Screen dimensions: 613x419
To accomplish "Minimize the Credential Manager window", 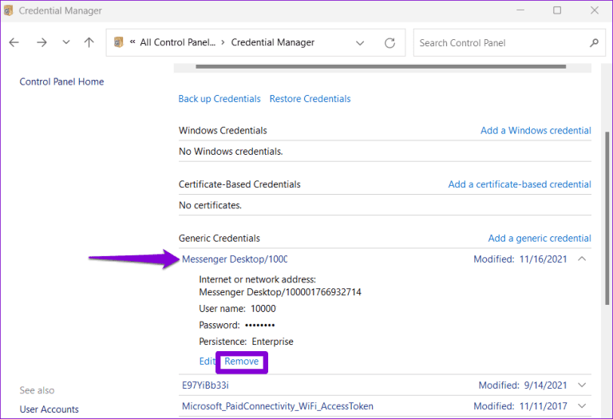I will (520, 10).
